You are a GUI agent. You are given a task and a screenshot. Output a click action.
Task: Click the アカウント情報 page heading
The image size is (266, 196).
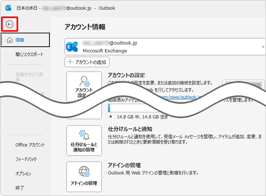coord(85,27)
